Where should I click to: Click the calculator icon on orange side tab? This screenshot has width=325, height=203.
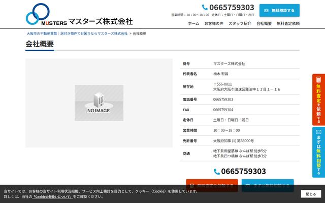point(318,80)
